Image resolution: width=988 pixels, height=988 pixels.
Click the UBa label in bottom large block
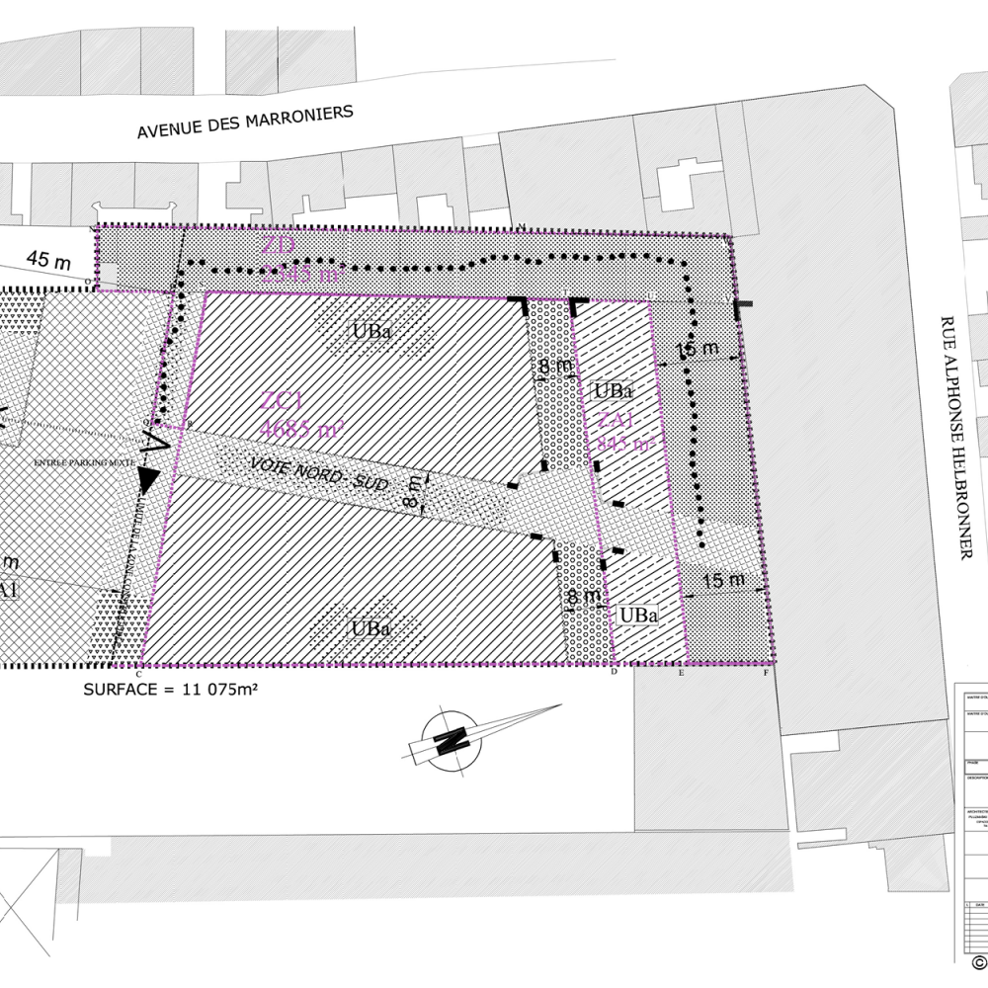point(368,628)
